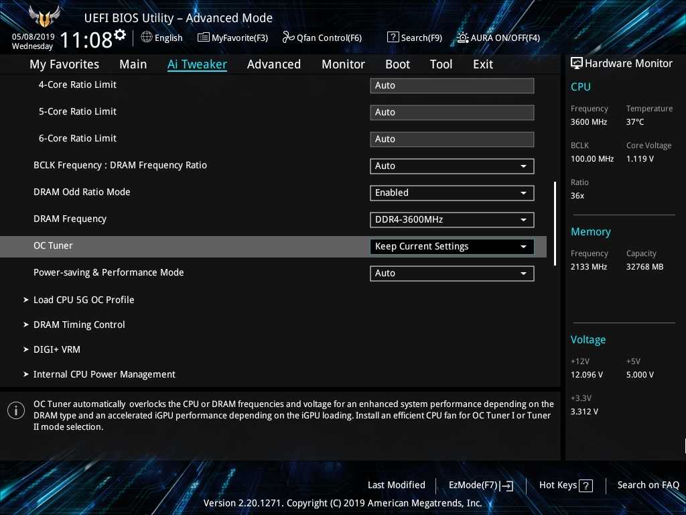Open the DRAM Odd Ratio Mode dropdown
Viewport: 686px width, 515px height.
pos(452,192)
